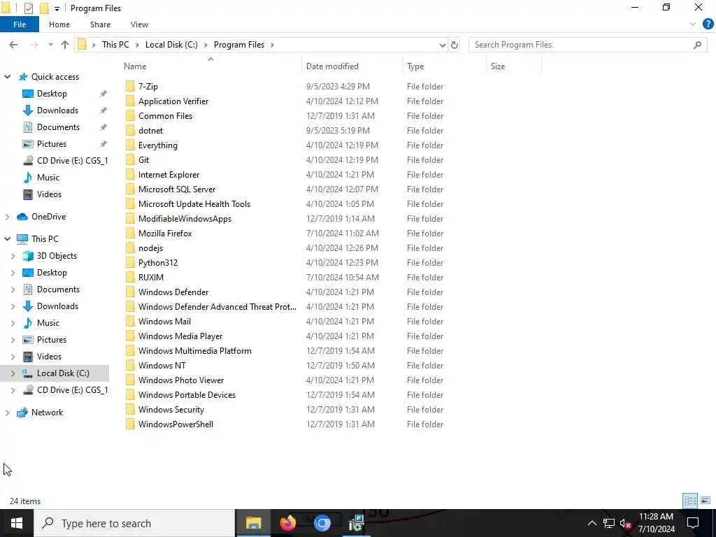Select the Everything folder name
Viewport: 716px width, 537px height.
pos(158,145)
